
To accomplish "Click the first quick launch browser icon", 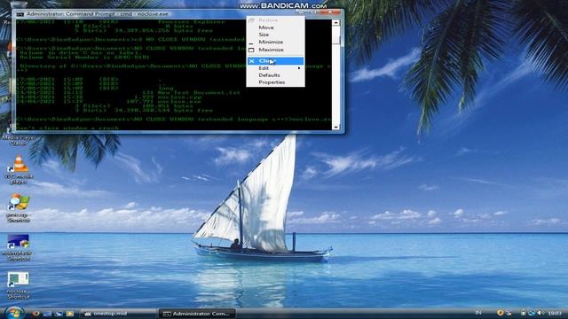I will pyautogui.click(x=35, y=314).
